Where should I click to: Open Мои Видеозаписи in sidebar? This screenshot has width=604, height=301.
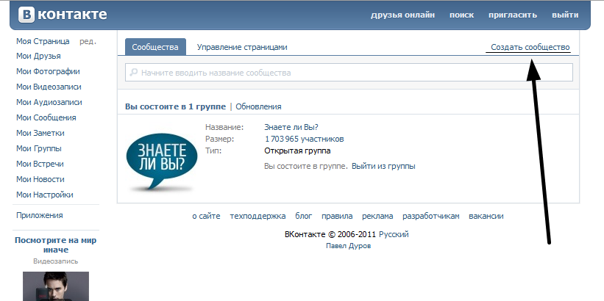click(49, 87)
